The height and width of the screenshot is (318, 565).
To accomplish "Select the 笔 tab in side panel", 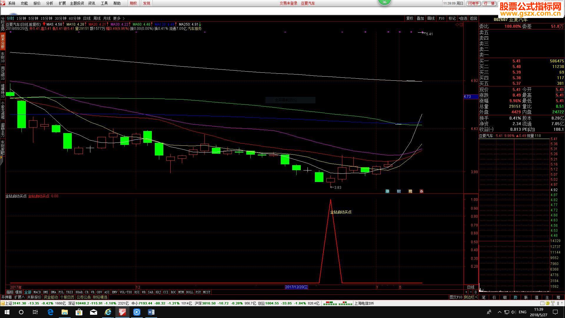I will (483, 297).
